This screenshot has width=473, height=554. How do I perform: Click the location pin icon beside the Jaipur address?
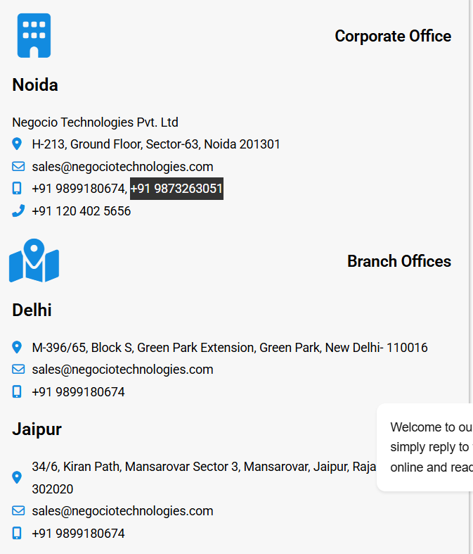coord(17,477)
